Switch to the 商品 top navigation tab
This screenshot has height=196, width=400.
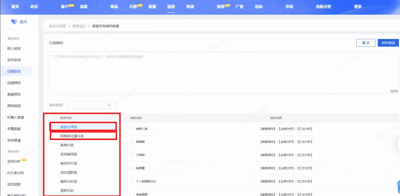(x=114, y=7)
